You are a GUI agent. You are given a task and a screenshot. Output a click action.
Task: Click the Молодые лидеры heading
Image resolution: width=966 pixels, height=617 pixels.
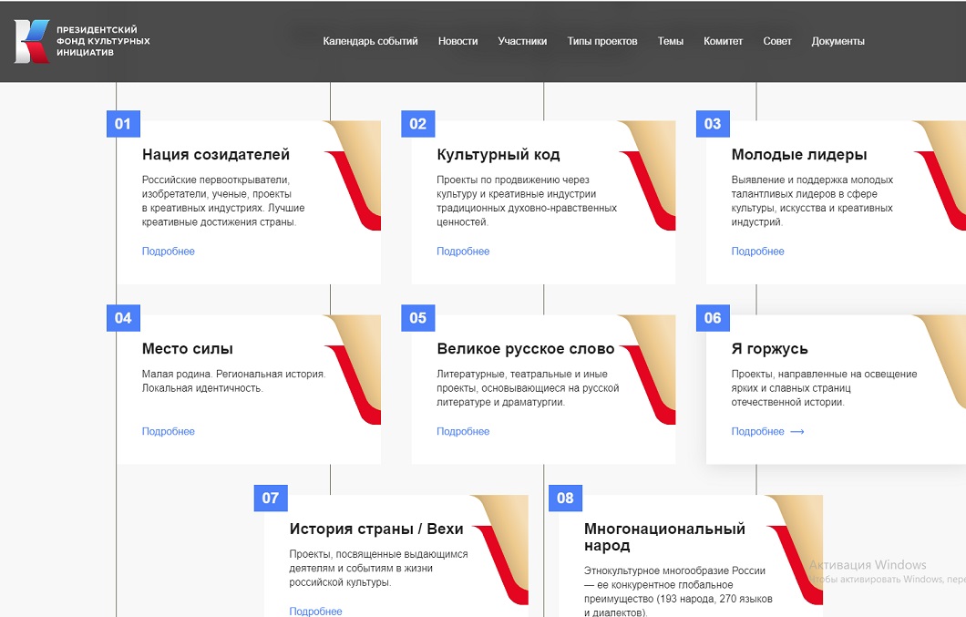click(x=799, y=155)
